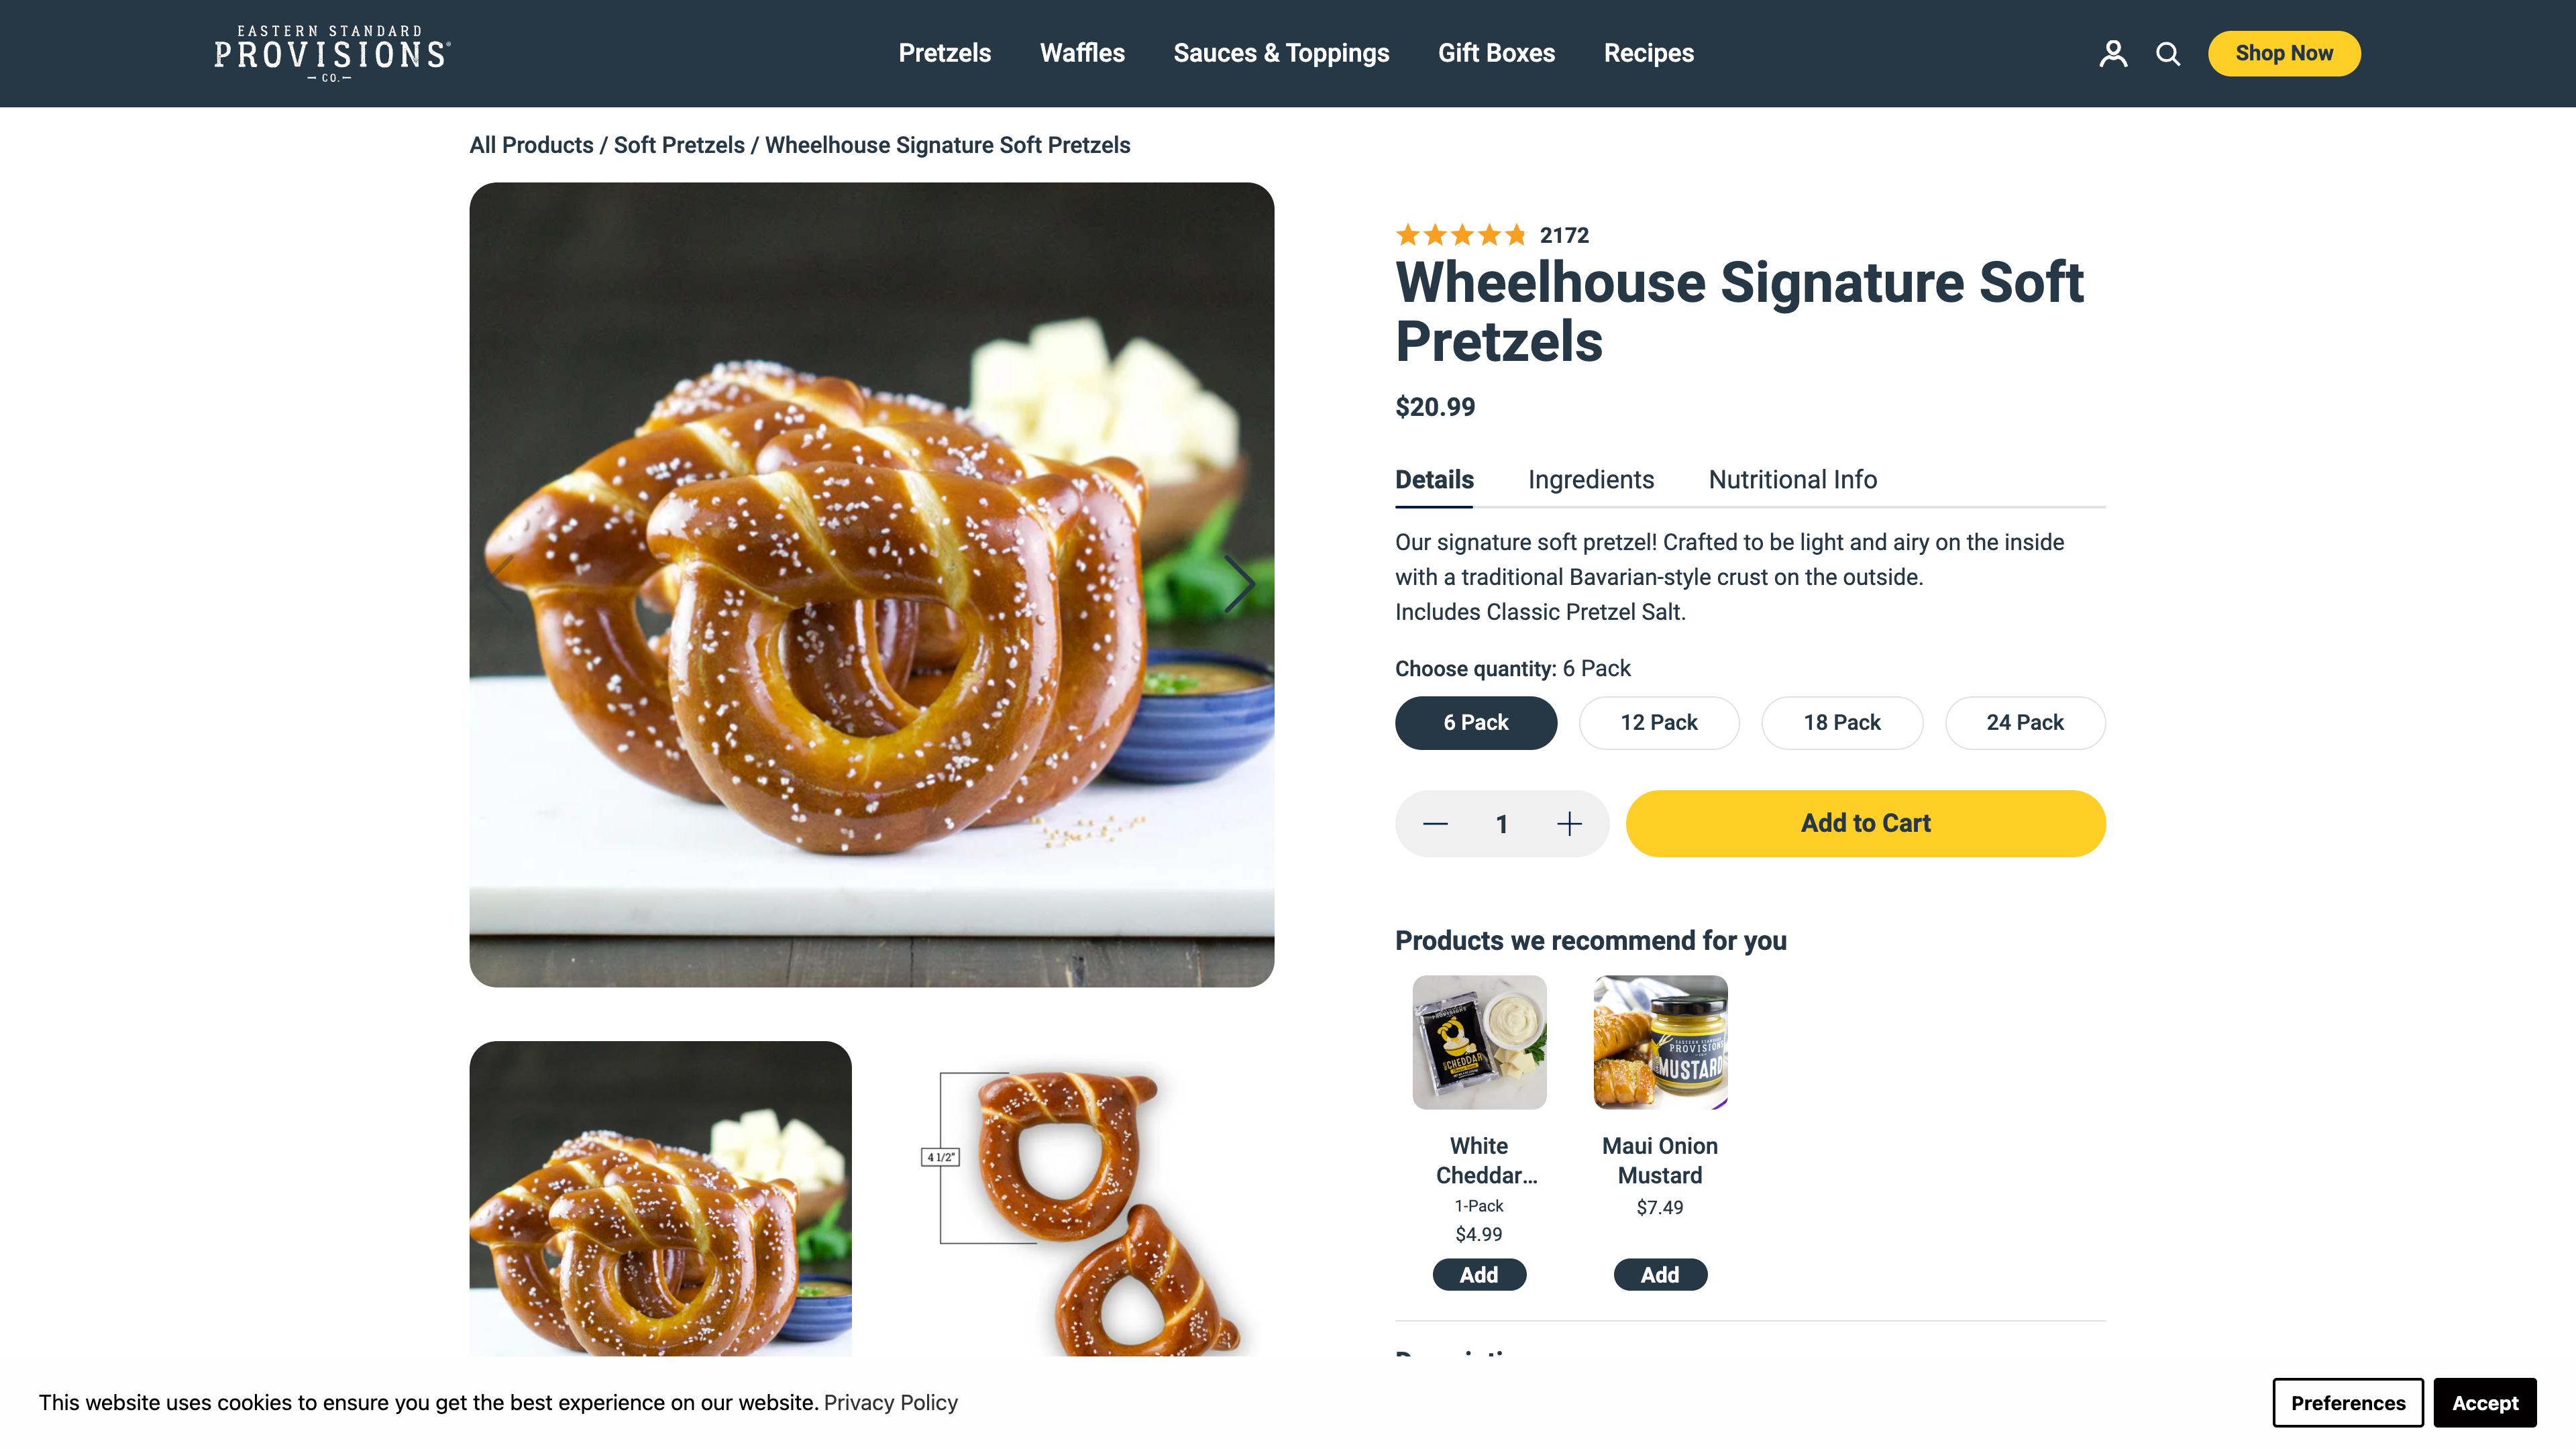Add Maui Onion Mustard to cart

[1659, 1274]
